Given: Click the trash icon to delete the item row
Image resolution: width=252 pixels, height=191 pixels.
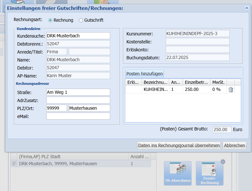Looking at the screenshot, I should [231, 90].
